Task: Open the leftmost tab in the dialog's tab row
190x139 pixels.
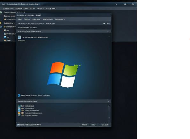Action: [20, 19]
